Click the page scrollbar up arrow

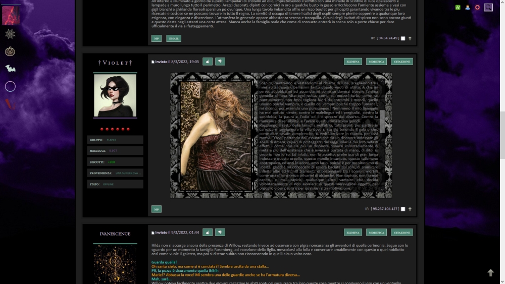(502, 2)
